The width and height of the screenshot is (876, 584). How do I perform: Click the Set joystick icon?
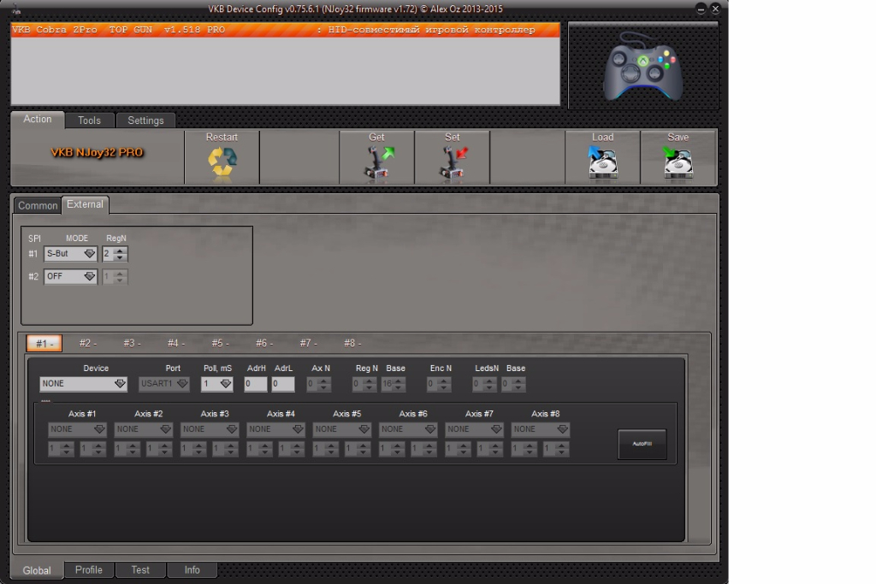[453, 162]
